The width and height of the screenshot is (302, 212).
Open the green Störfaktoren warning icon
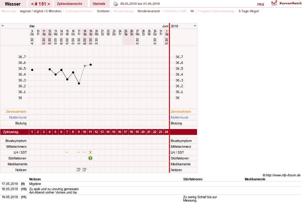coord(90,158)
